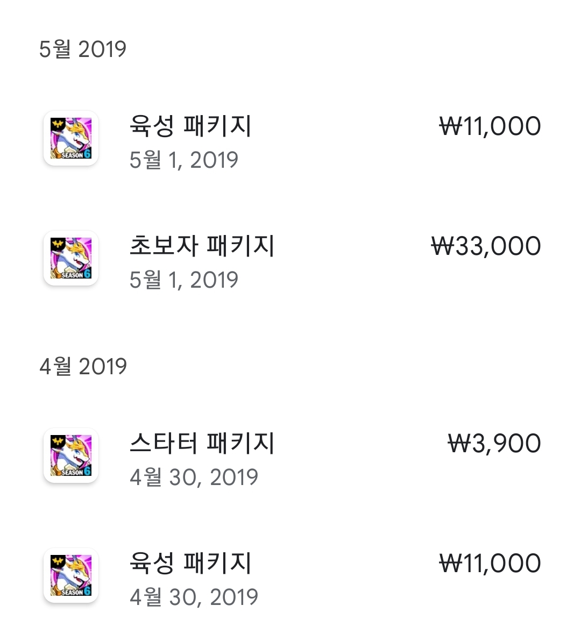The height and width of the screenshot is (627, 581).
Task: Tap the game icon for 스타터 패키지
Action: 70,455
